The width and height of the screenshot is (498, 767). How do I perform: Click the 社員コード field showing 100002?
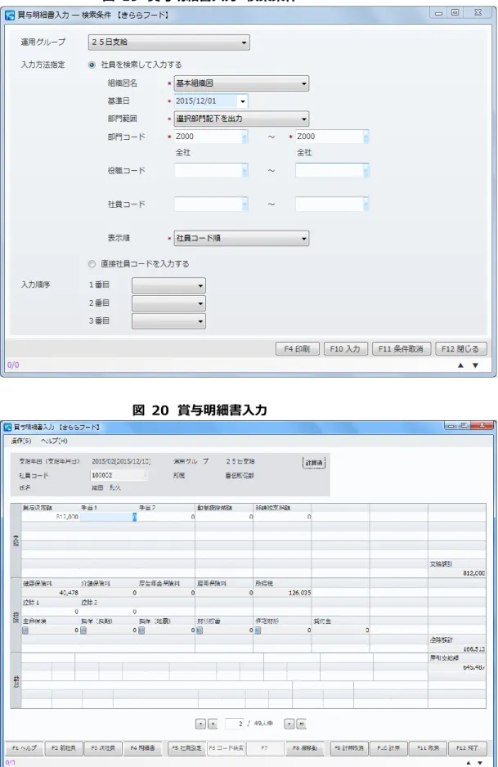click(119, 475)
